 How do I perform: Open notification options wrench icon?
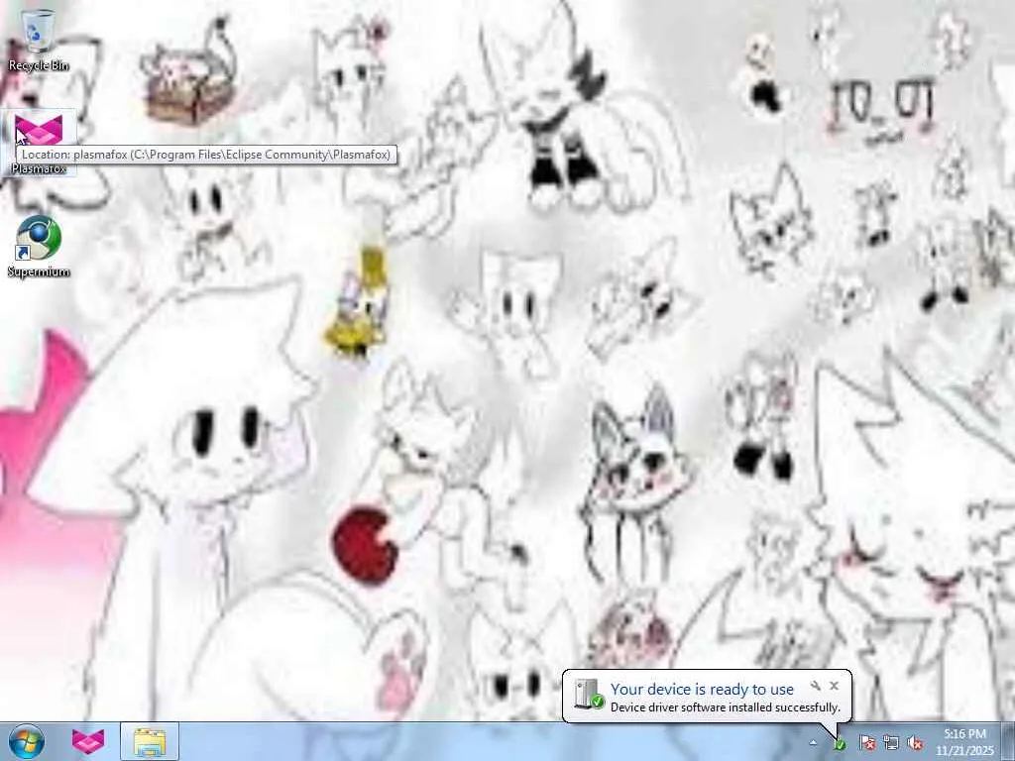pos(816,686)
